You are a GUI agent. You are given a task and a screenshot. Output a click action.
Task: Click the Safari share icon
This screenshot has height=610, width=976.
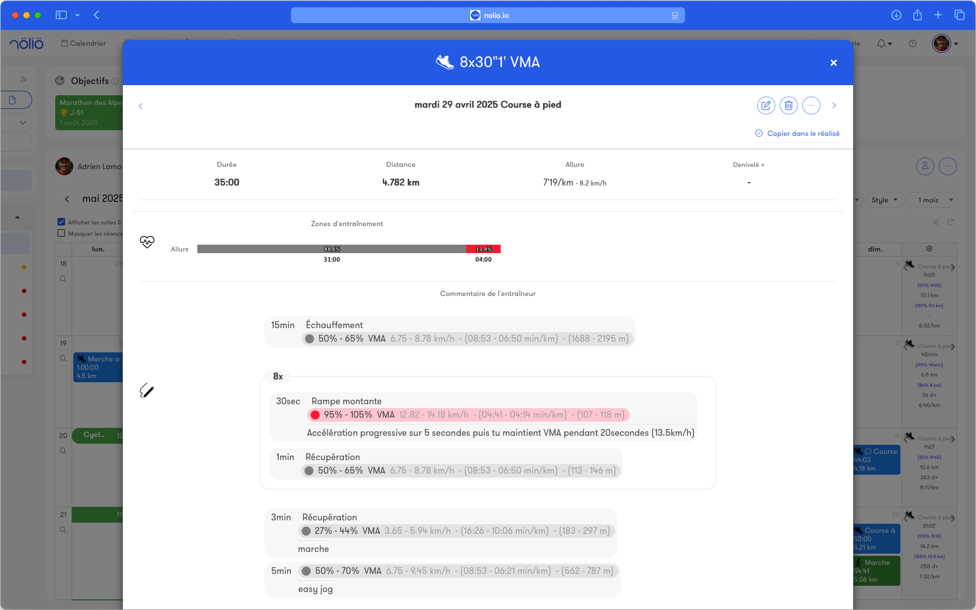pyautogui.click(x=917, y=15)
